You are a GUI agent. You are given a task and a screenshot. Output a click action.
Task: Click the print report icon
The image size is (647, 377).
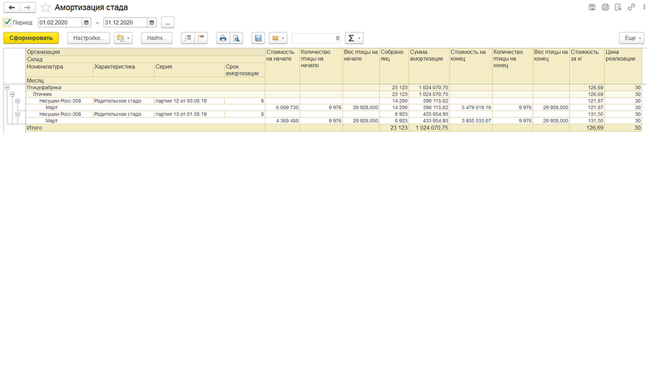tap(223, 38)
